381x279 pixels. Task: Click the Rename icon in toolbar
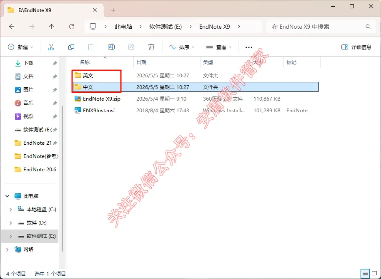111,47
